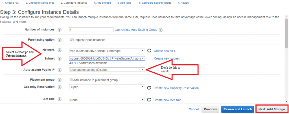Open the Network VPC dropdown
This screenshot has height=114, width=289.
click(107, 51)
